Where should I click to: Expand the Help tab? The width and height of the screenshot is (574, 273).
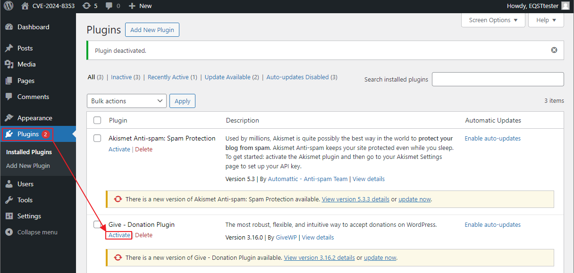tap(546, 20)
